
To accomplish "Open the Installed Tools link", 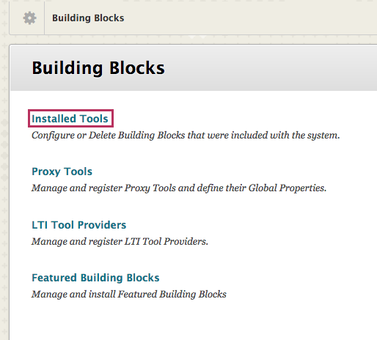I will [70, 119].
